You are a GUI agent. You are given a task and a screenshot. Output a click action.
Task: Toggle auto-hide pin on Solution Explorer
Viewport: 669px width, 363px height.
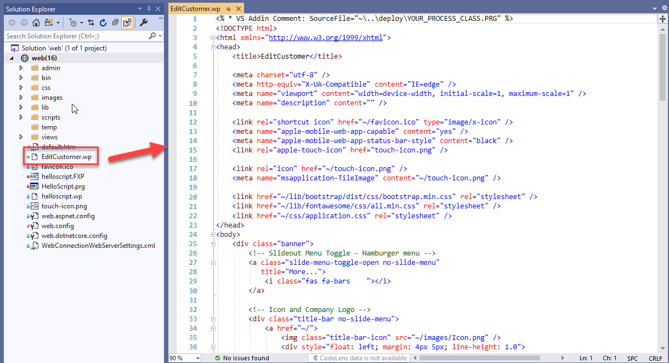click(x=149, y=9)
